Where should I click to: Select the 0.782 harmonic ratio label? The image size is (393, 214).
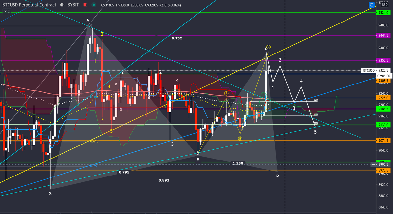click(177, 38)
